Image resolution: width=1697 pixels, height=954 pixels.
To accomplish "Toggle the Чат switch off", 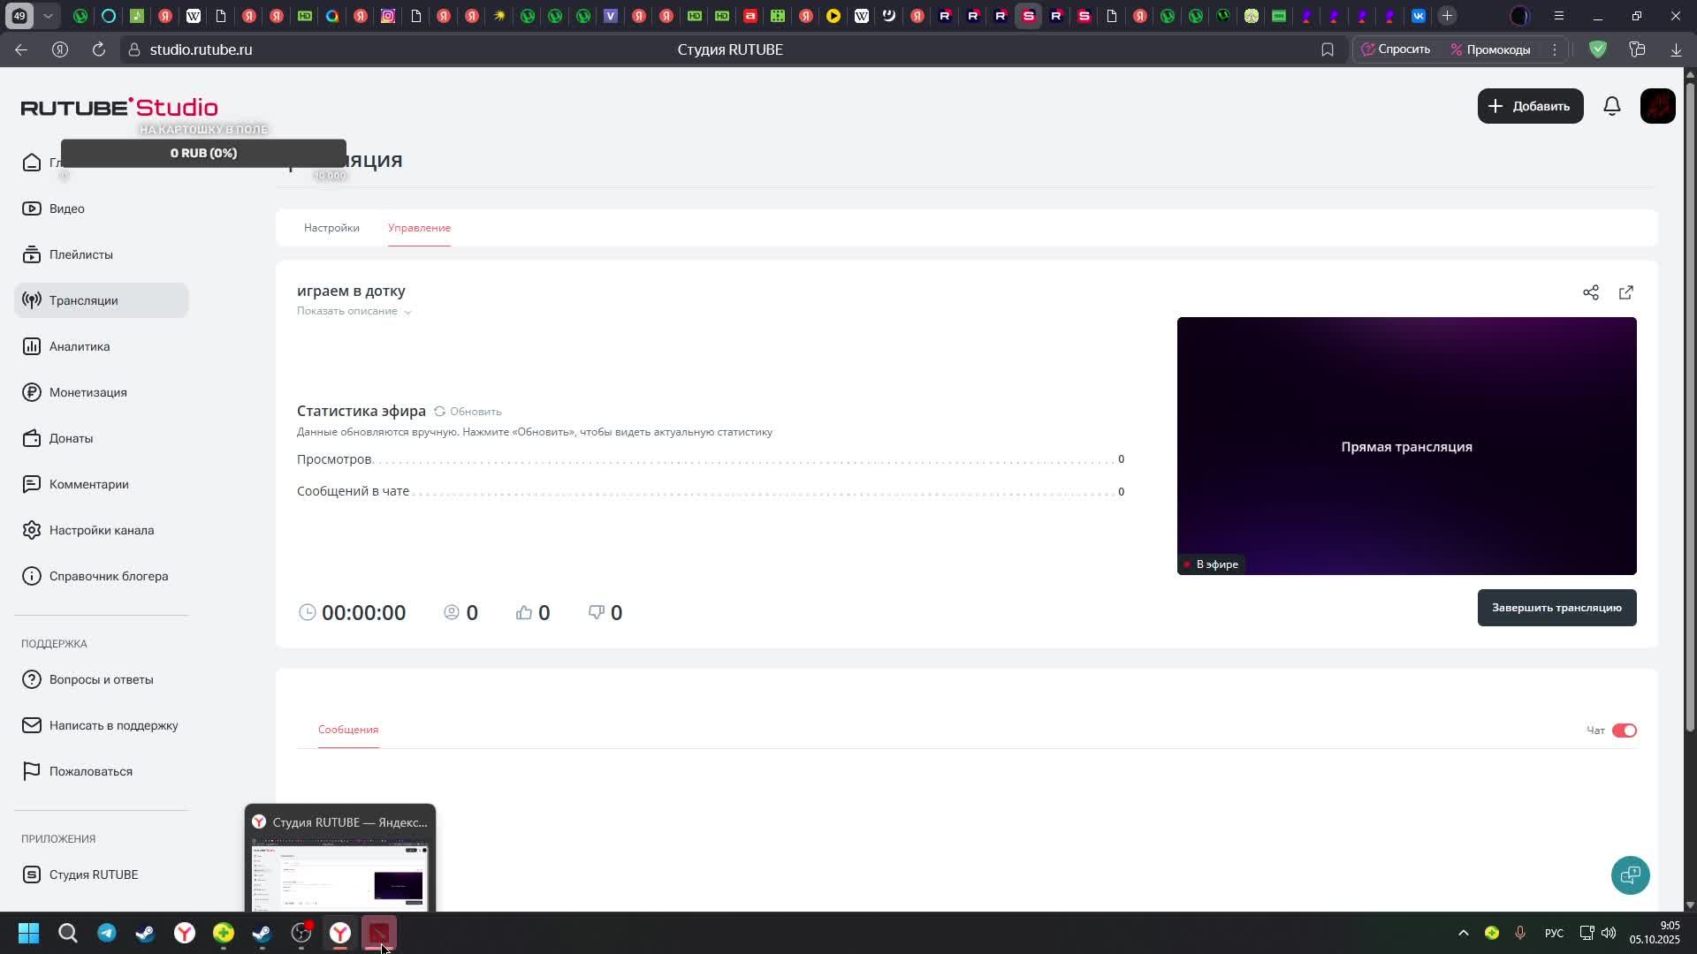I will click(1624, 731).
